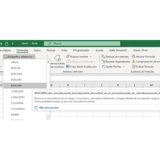This screenshot has height=160, width=160.
Task: Select the BUSCAR function
Action: click(x=25, y=68)
